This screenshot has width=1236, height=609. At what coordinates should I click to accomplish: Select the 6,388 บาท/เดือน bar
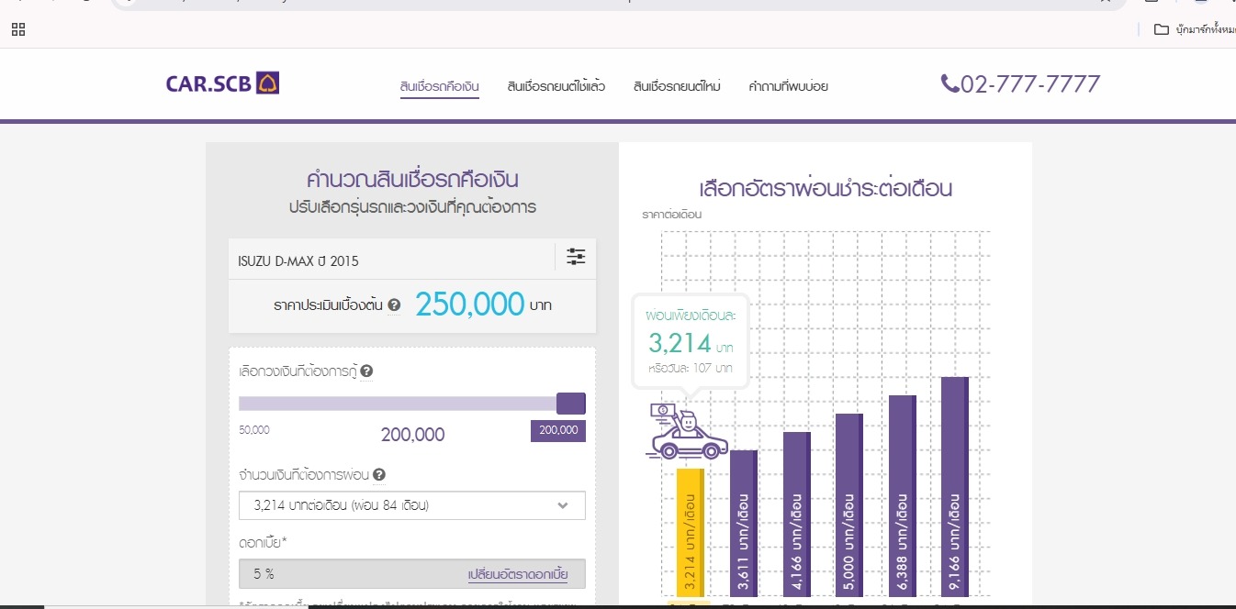pyautogui.click(x=903, y=496)
